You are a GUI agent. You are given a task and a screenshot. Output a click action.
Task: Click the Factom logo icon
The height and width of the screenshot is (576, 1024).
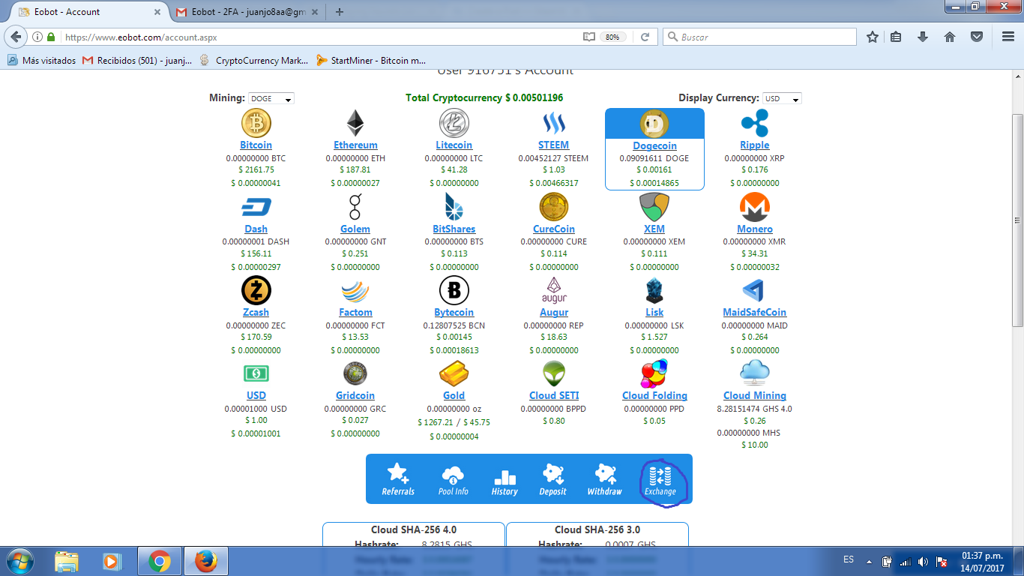click(x=355, y=291)
